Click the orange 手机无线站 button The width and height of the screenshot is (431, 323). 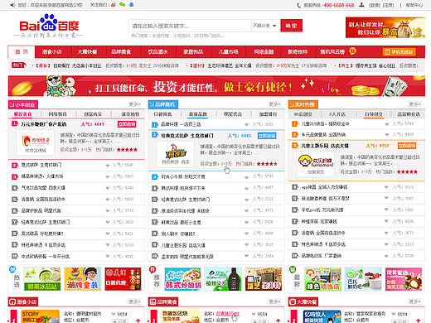[400, 52]
